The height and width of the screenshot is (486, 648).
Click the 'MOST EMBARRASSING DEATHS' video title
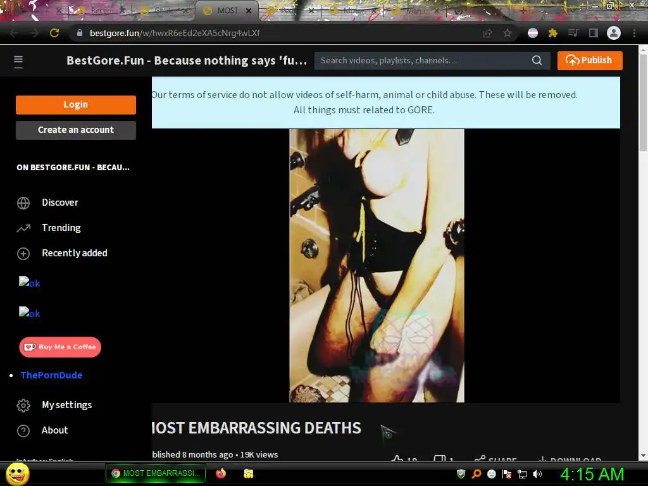[x=256, y=428]
